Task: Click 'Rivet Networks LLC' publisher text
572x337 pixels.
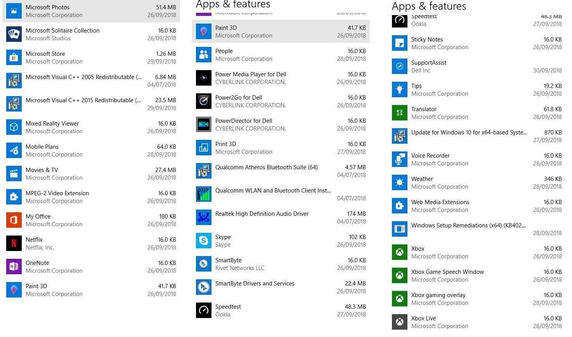Action: [x=240, y=268]
